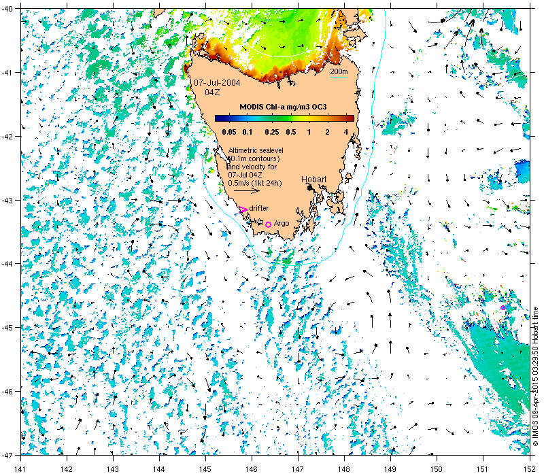Click the colorbar value '0.1'
The image size is (544, 476).
248,132
